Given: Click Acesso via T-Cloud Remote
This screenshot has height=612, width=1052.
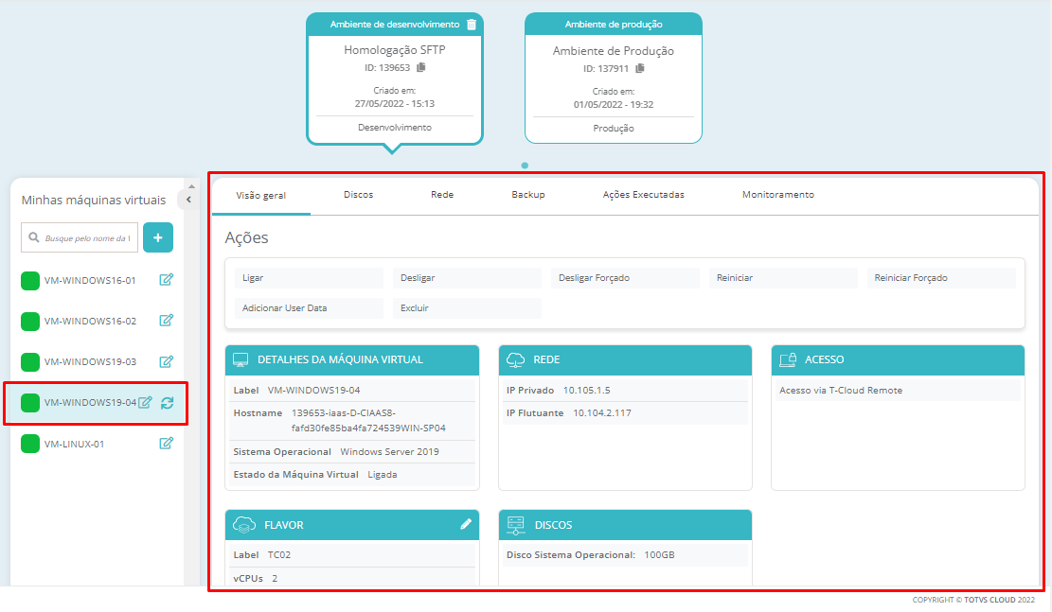Looking at the screenshot, I should pyautogui.click(x=841, y=390).
